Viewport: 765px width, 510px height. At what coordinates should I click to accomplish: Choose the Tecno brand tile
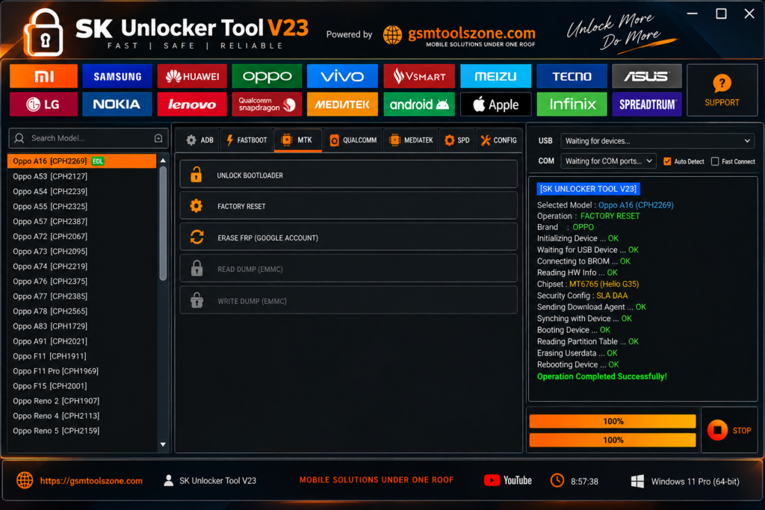[x=572, y=76]
